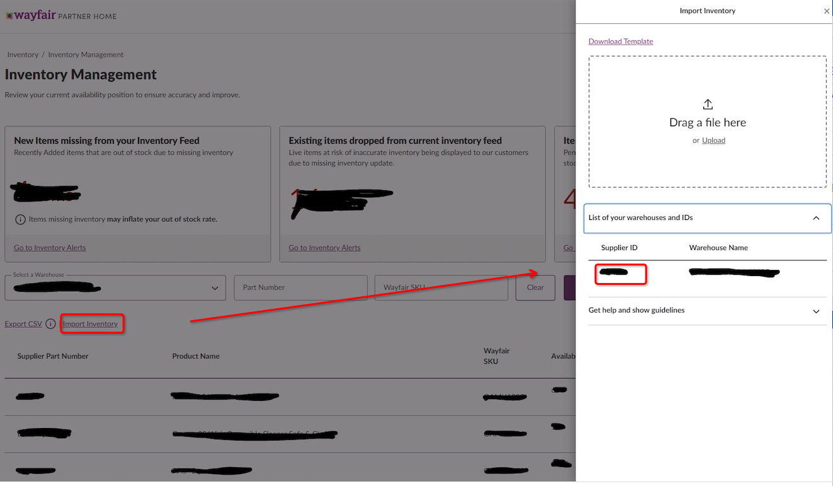This screenshot has width=833, height=486.
Task: Click the Wayfair SKU search field
Action: click(441, 287)
